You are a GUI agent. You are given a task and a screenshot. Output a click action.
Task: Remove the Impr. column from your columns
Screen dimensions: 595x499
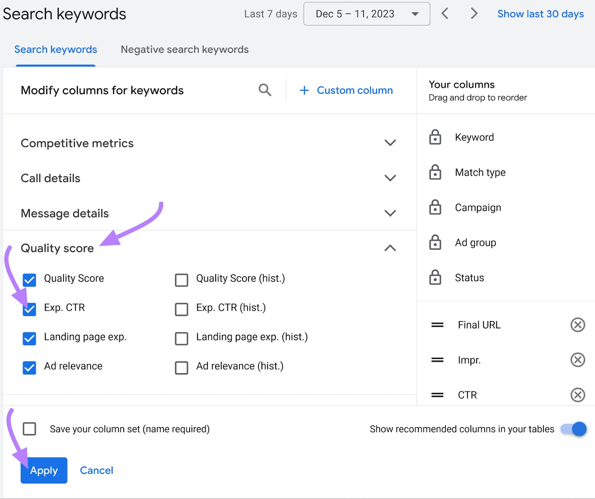(x=578, y=360)
